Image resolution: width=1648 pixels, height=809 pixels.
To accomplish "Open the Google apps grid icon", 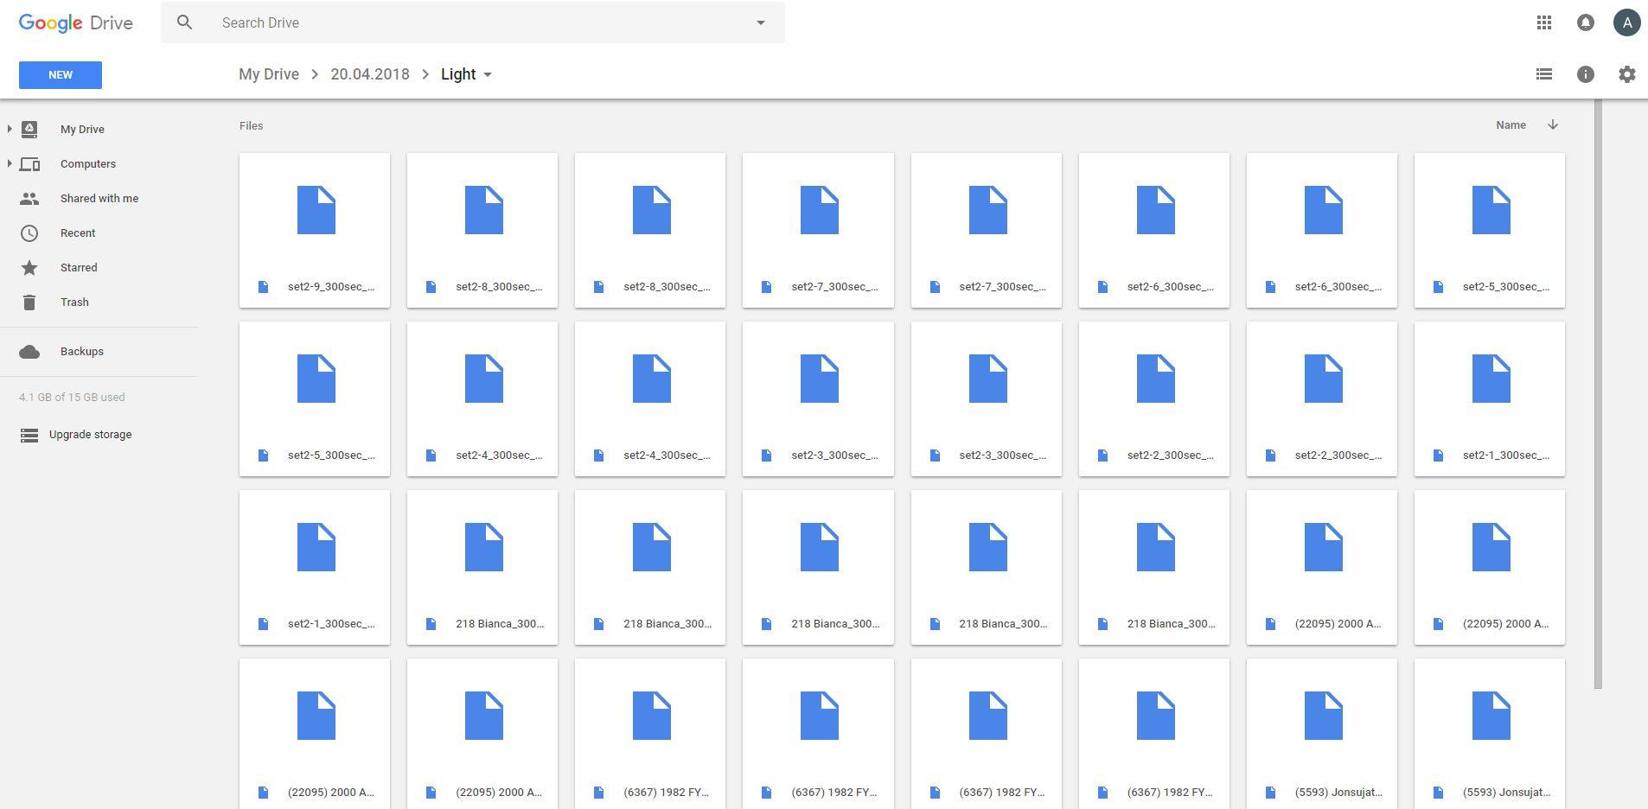I will (x=1543, y=23).
